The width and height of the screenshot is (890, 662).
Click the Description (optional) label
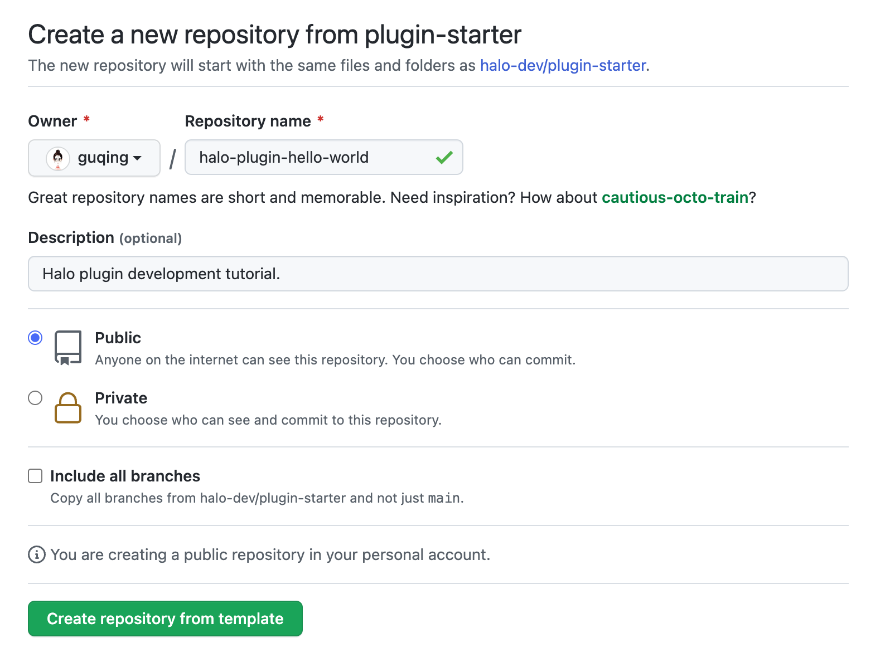[105, 238]
